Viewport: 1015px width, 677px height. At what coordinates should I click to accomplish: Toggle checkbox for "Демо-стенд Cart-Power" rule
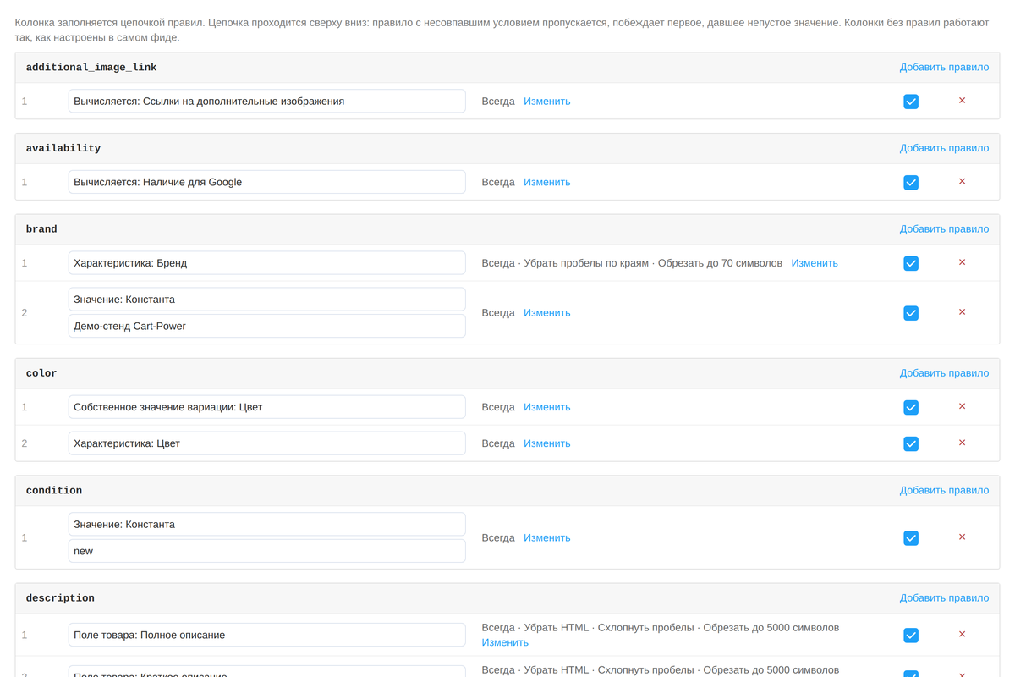pos(911,313)
